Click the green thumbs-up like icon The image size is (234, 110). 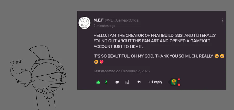[x=98, y=82]
